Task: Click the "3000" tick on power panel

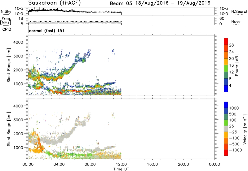Action: pos(18,56)
